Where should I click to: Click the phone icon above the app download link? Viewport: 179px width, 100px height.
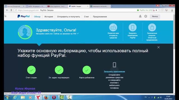(x=114, y=65)
